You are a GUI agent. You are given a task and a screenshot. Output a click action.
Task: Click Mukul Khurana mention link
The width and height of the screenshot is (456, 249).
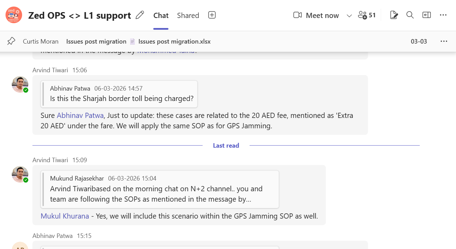click(65, 216)
